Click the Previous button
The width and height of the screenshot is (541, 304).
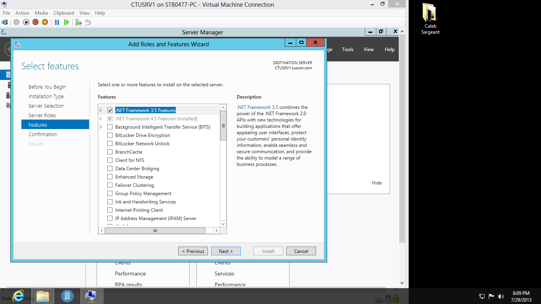[193, 251]
